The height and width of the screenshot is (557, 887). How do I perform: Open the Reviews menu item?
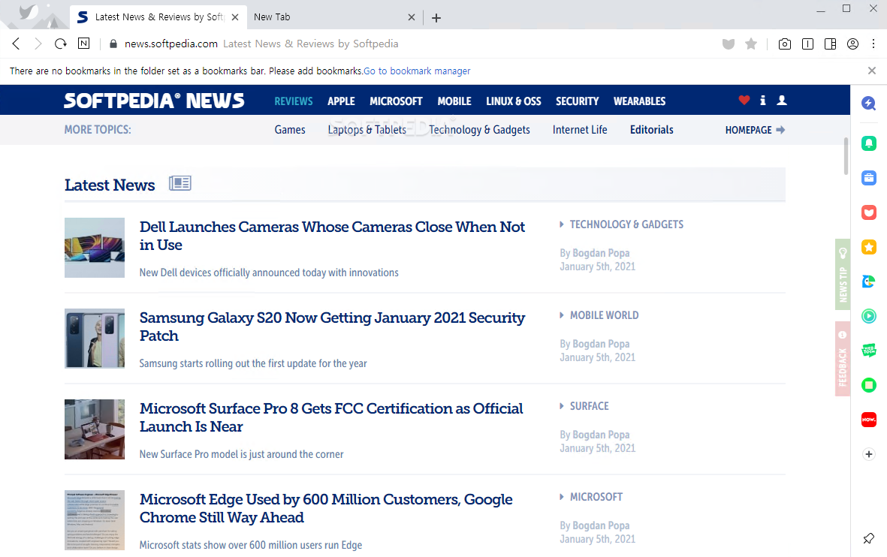click(294, 101)
